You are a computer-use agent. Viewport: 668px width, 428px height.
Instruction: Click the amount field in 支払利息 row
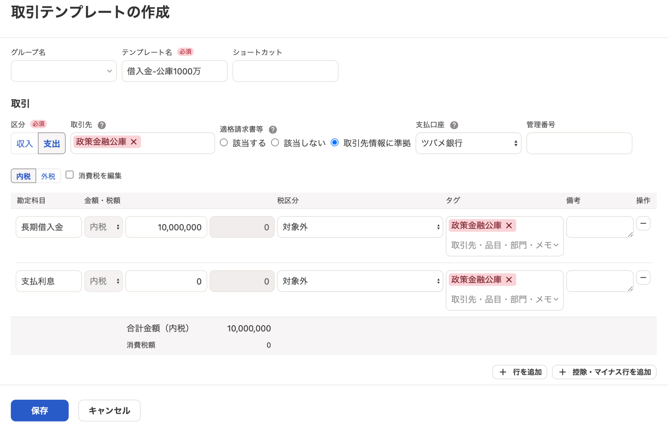point(166,281)
